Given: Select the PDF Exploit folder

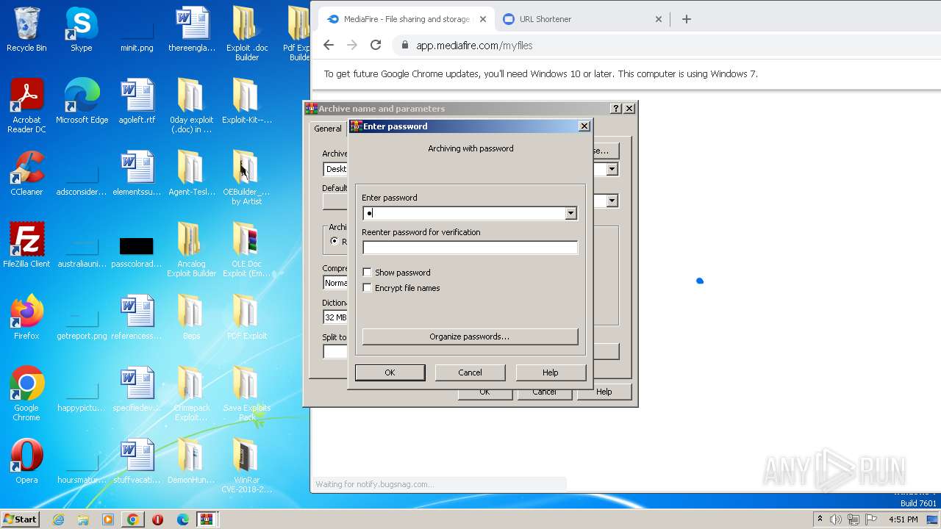Looking at the screenshot, I should point(246,317).
